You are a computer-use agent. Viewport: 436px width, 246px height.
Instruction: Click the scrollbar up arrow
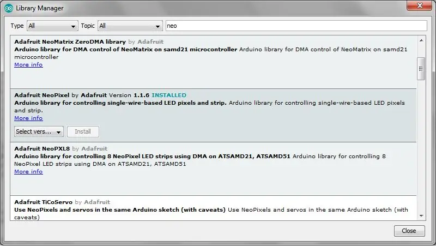(421, 40)
